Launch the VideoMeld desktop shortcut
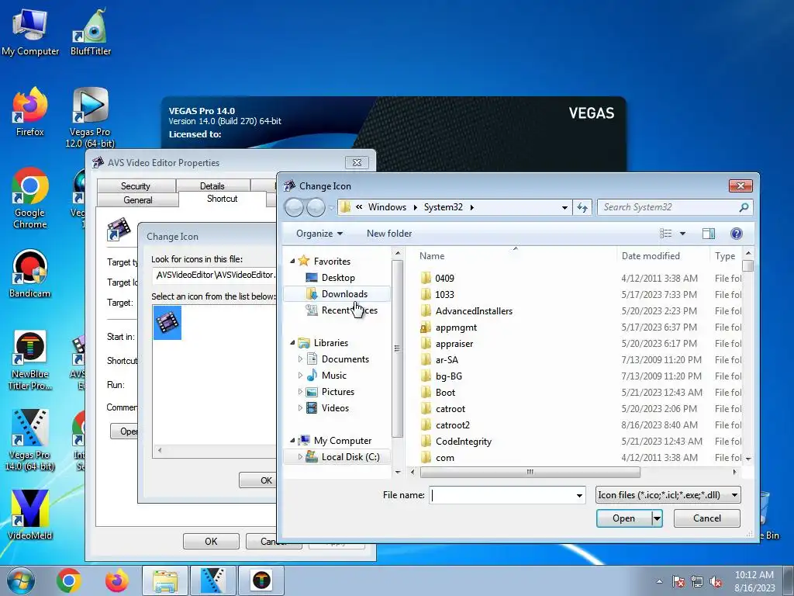794x596 pixels. click(x=30, y=515)
